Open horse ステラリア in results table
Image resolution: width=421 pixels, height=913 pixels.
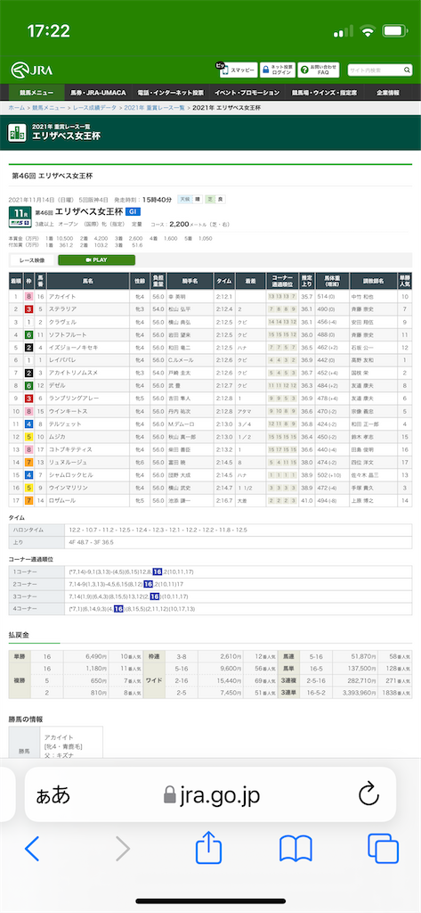click(61, 309)
